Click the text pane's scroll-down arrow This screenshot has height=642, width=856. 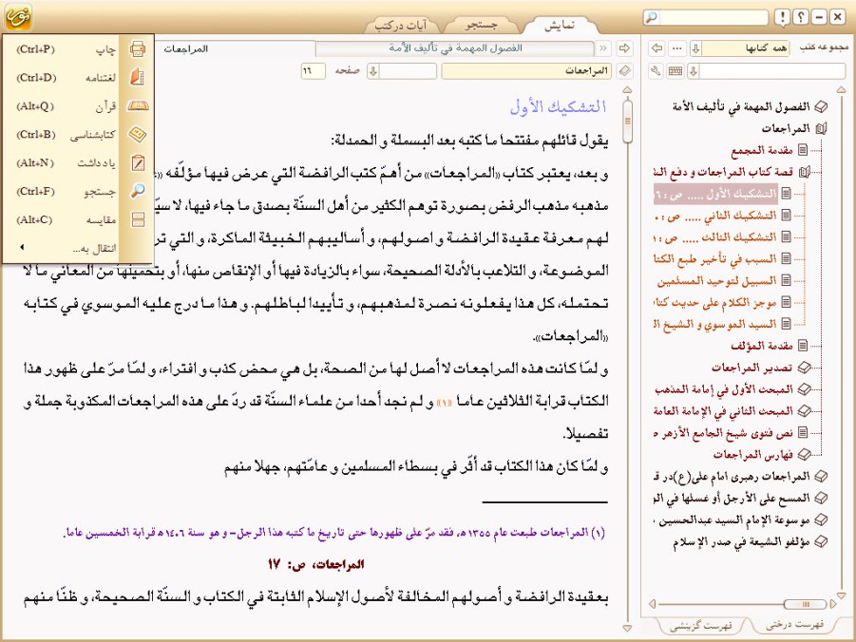(x=627, y=629)
